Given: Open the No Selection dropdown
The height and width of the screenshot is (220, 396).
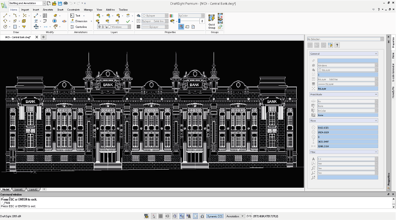Looking at the screenshot, I should click(x=382, y=39).
